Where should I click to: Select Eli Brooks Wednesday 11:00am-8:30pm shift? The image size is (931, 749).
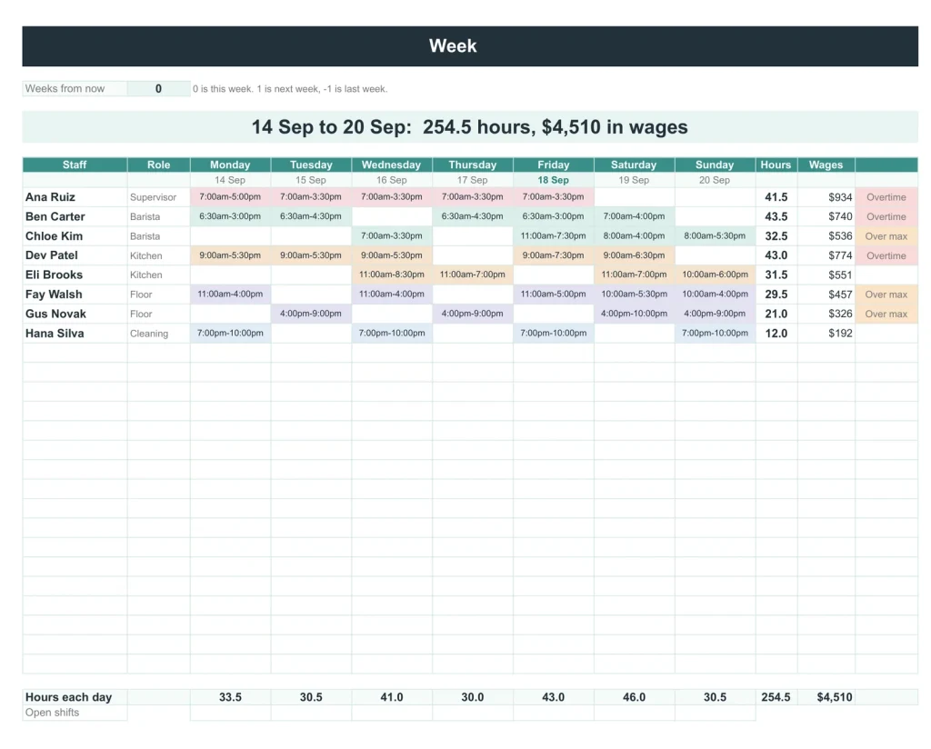(x=392, y=275)
